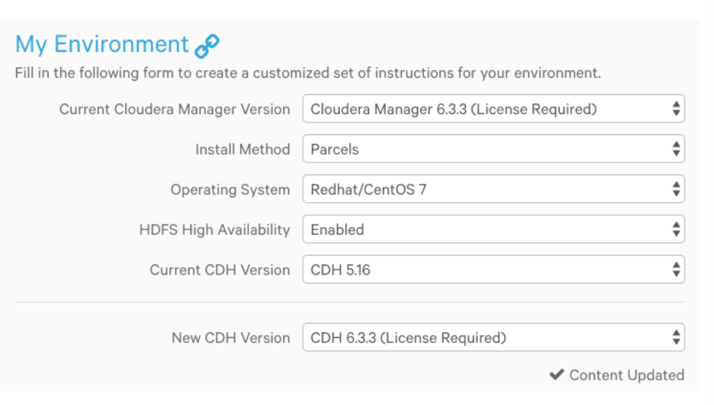Click up-down arrows on Cloudera Manager 6.3.3 selector
Screen dimensions: 714x405
(x=676, y=109)
